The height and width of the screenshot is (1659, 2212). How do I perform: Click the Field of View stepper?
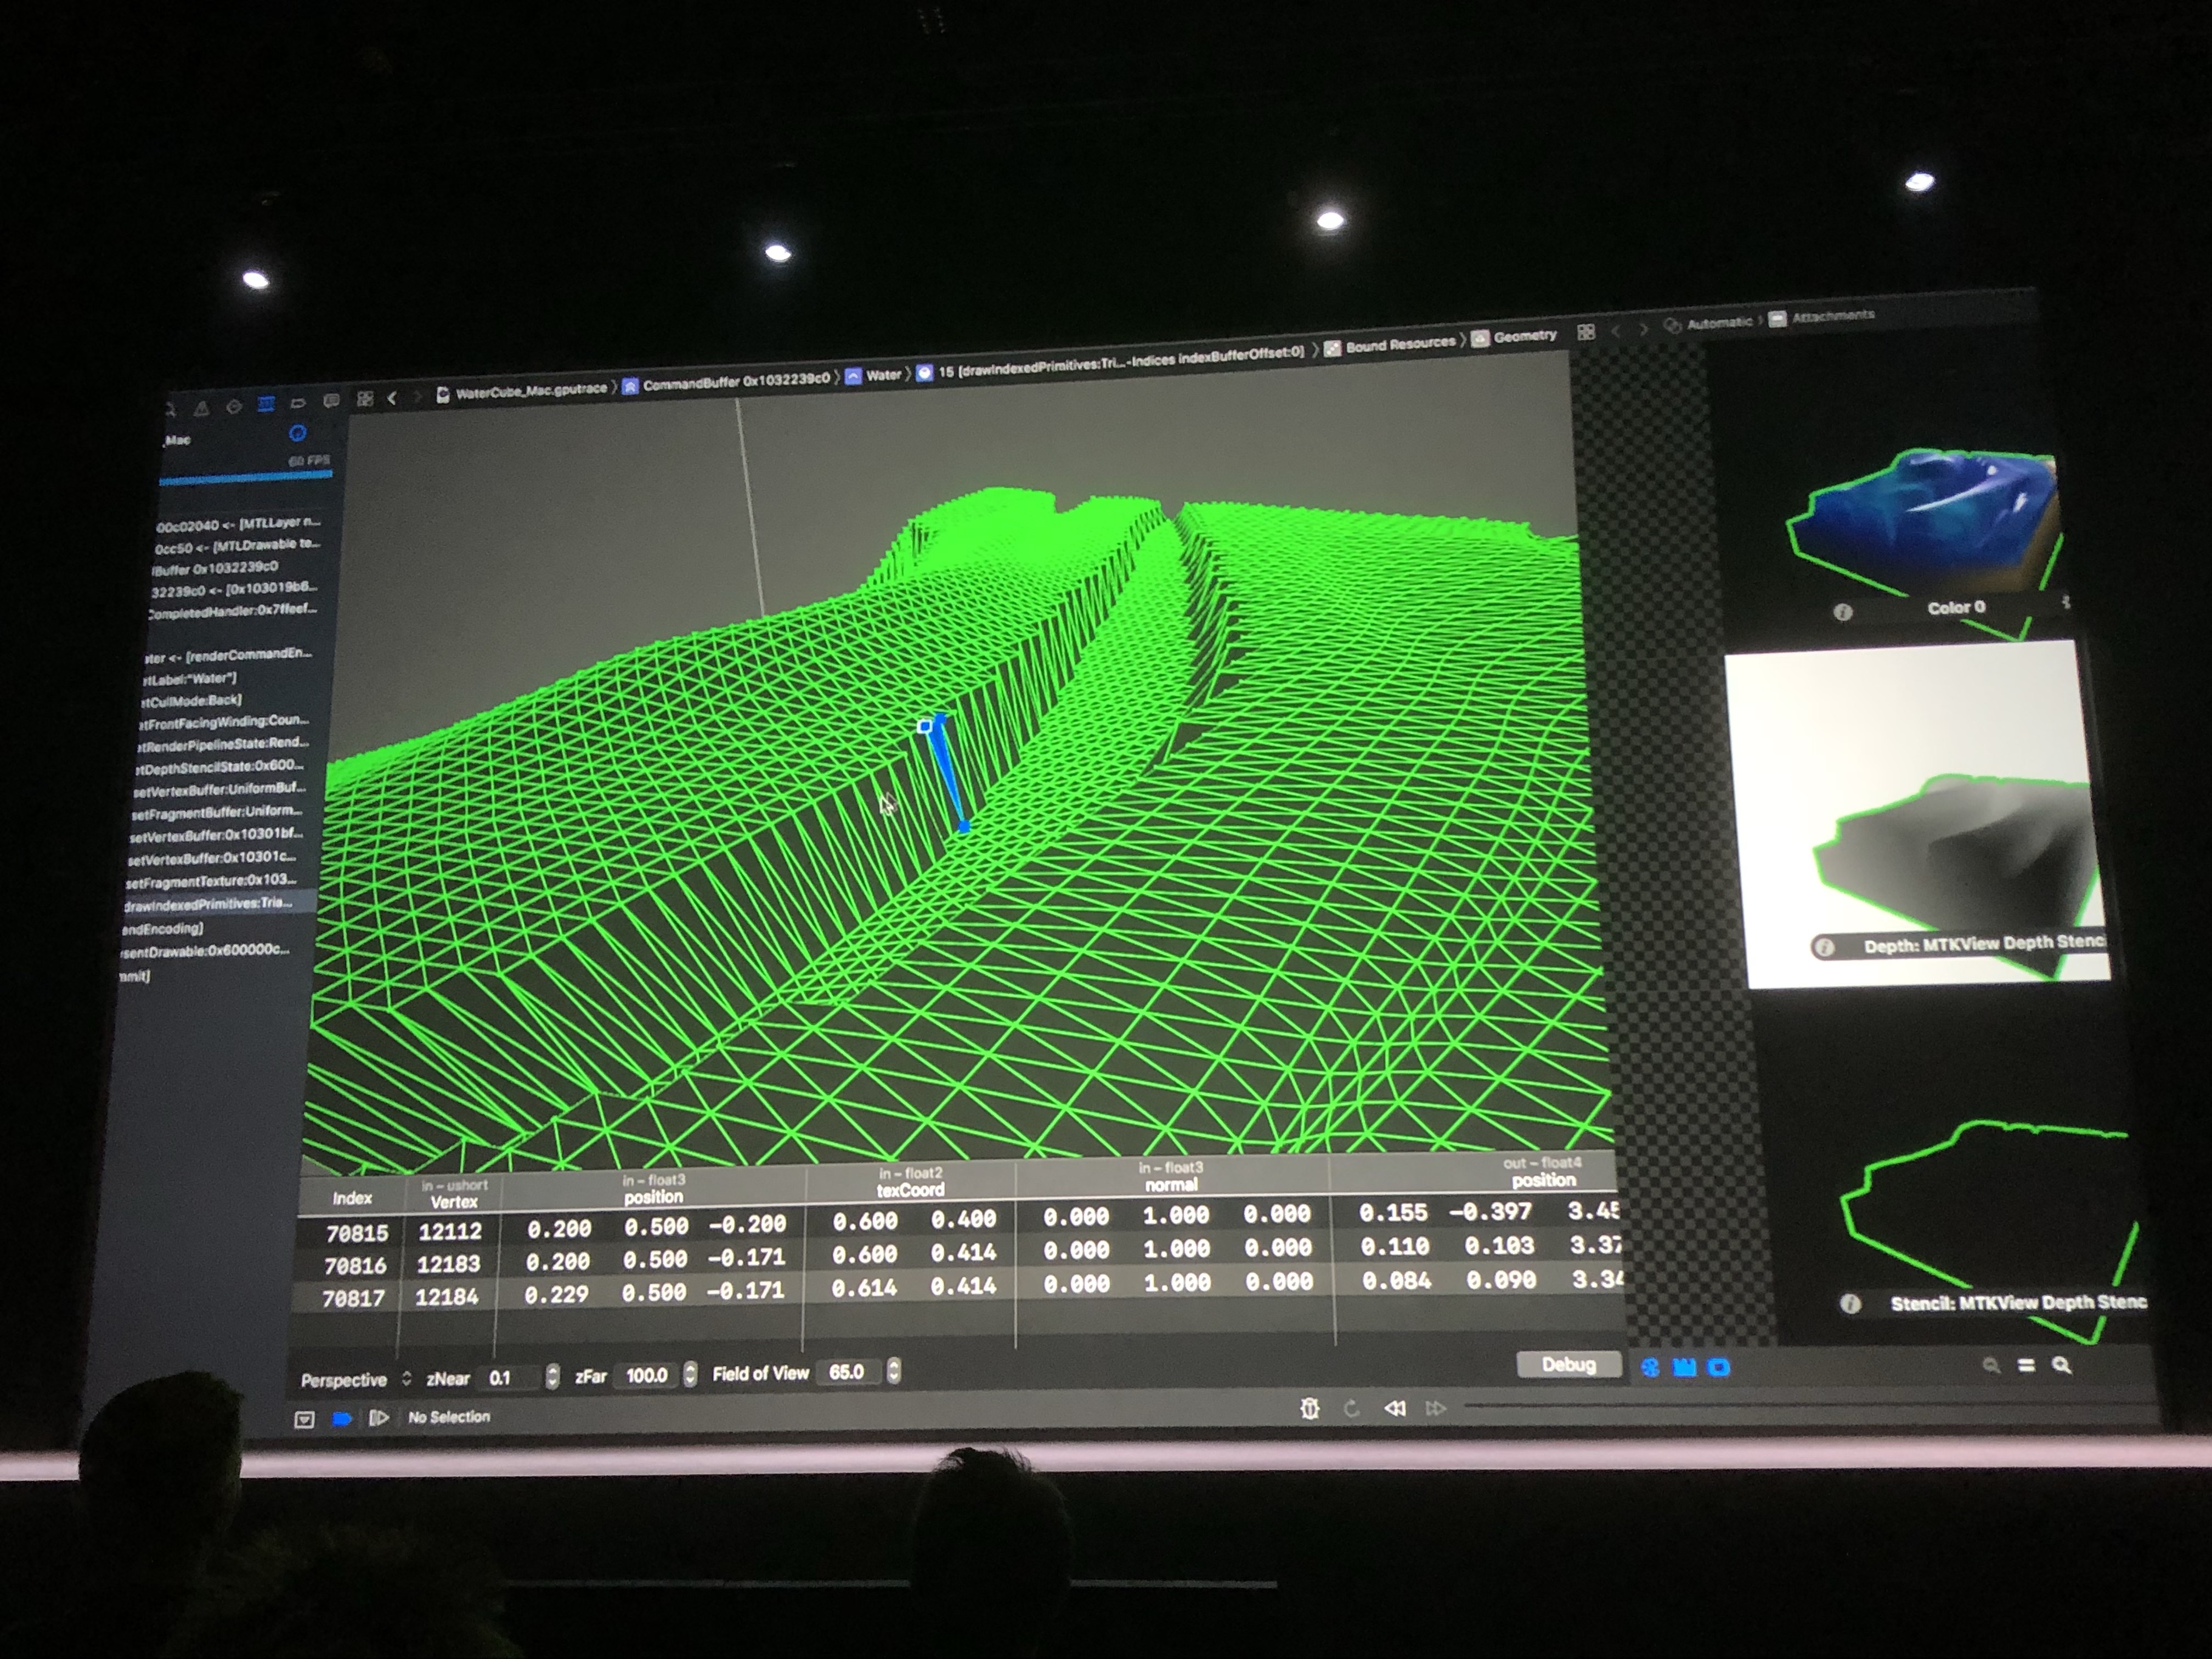(x=894, y=1371)
